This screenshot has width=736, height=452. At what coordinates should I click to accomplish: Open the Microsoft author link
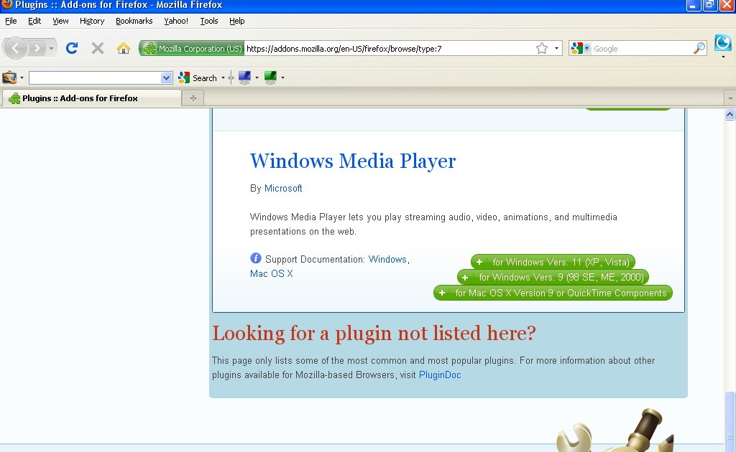pyautogui.click(x=283, y=188)
